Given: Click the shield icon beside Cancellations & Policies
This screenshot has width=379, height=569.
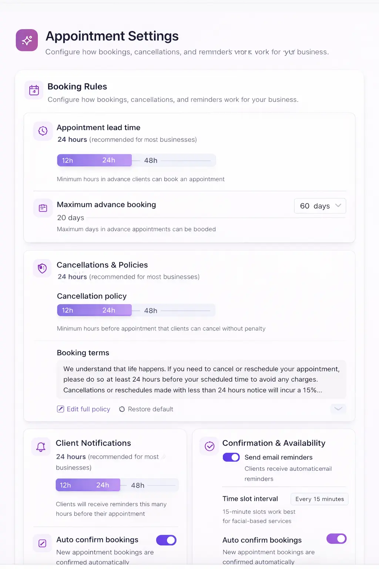Looking at the screenshot, I should (x=43, y=268).
